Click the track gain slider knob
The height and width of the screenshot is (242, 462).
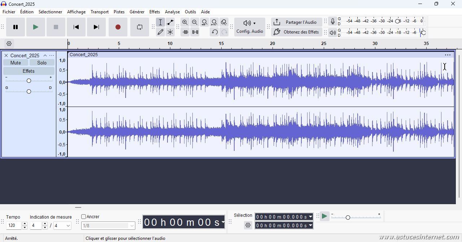[29, 81]
